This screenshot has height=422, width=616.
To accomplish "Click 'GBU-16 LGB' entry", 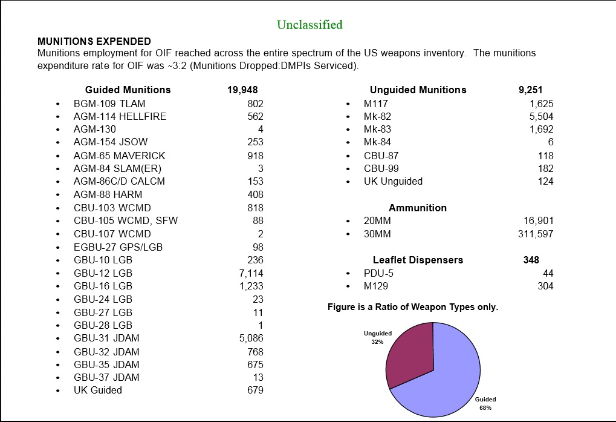I will 103,286.
